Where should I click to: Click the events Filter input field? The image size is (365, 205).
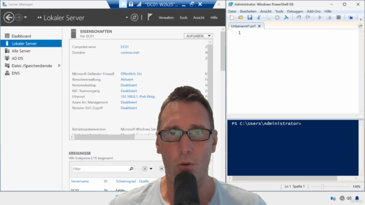[x=100, y=169]
